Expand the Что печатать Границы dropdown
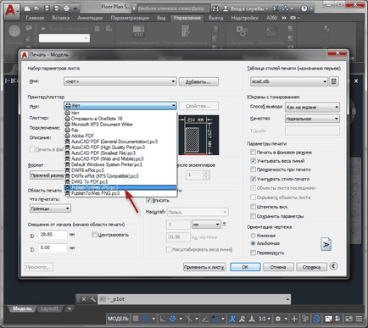This screenshot has width=368, height=328. tap(50, 208)
